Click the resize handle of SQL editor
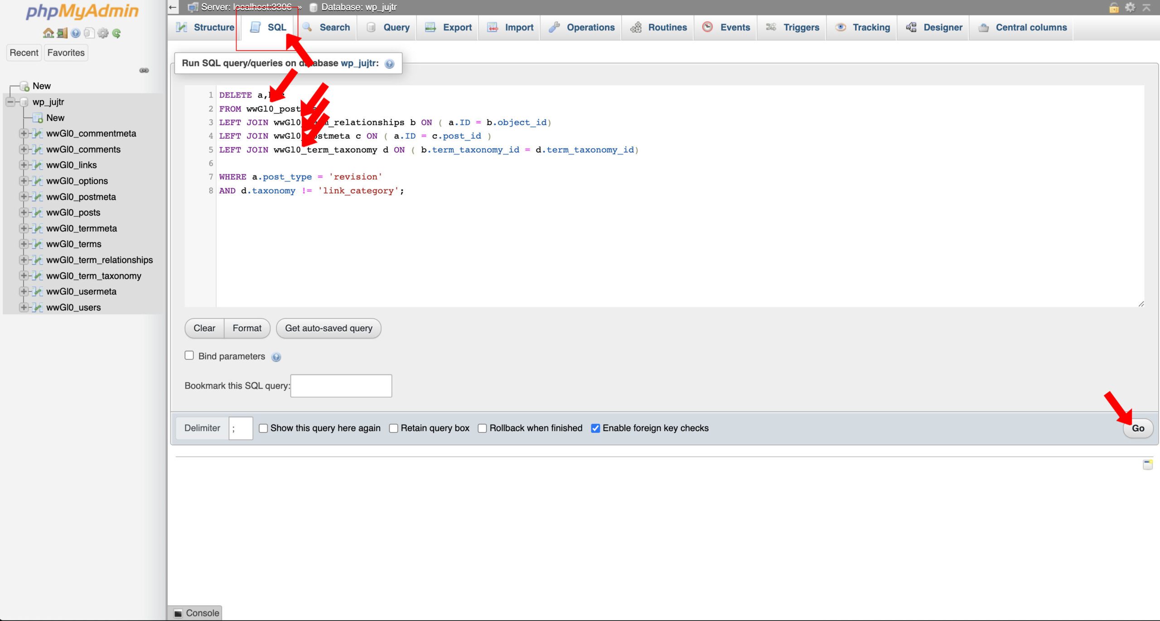Screen dimensions: 1160x621 [x=1141, y=304]
